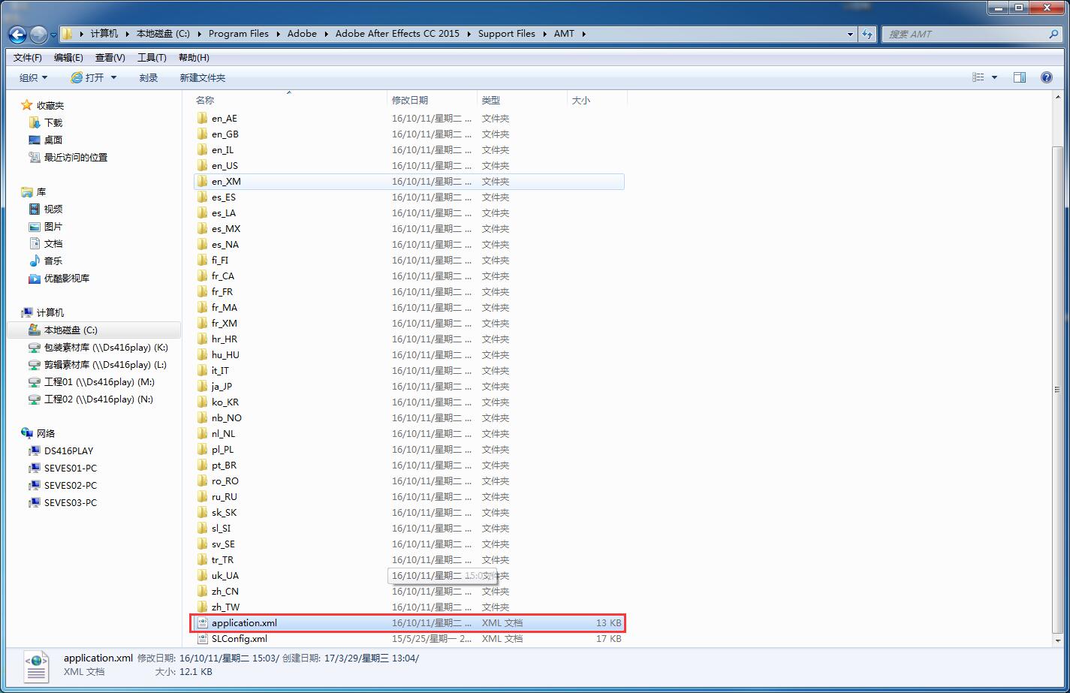Click the Back navigation arrow
This screenshot has width=1070, height=693.
click(17, 34)
